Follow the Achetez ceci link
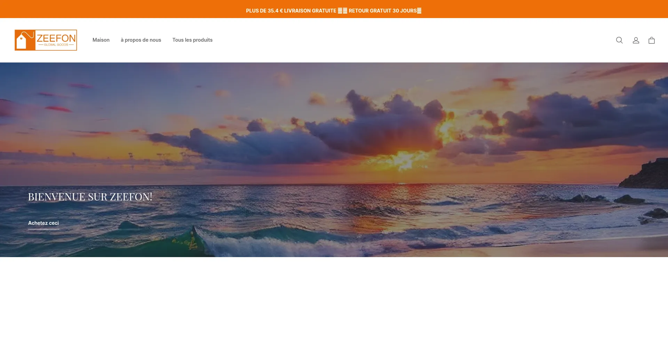This screenshot has height=345, width=668. [x=43, y=223]
